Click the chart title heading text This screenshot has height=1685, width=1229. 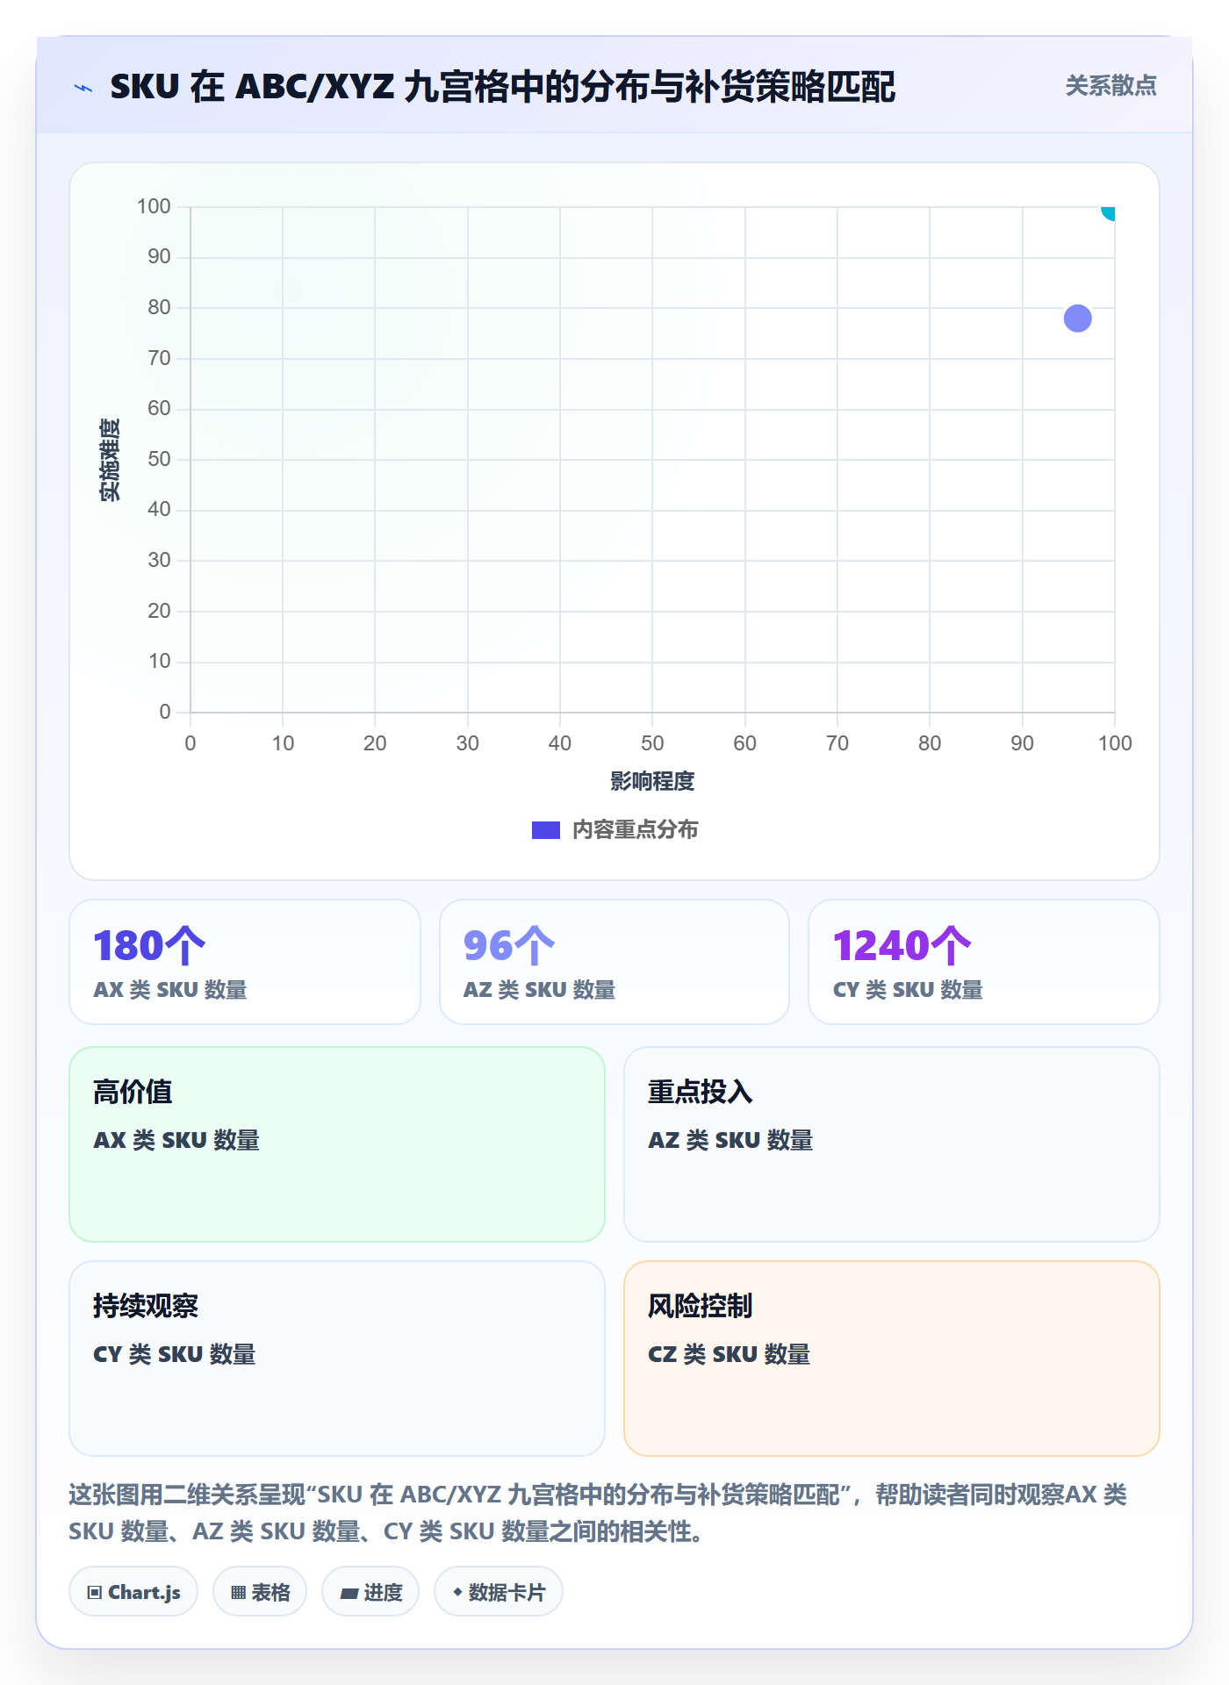coord(502,87)
